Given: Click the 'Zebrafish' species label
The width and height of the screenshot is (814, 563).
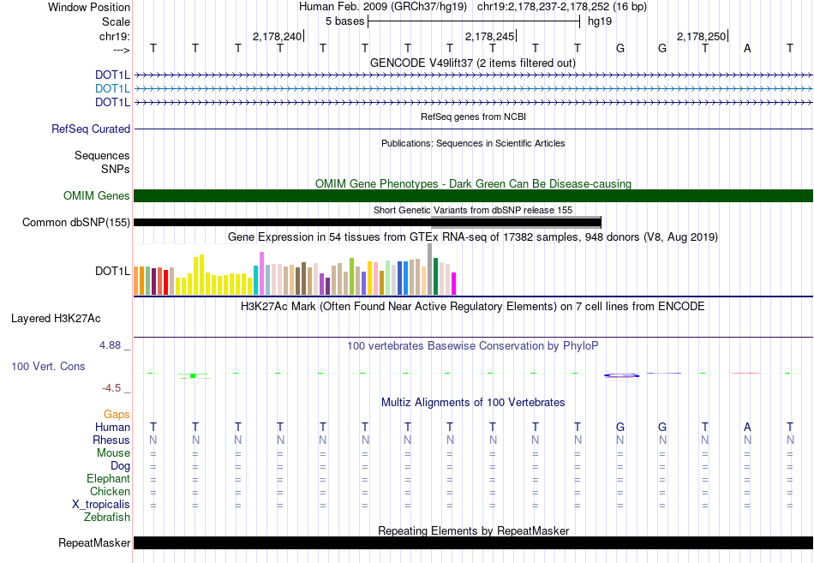Looking at the screenshot, I should [107, 518].
